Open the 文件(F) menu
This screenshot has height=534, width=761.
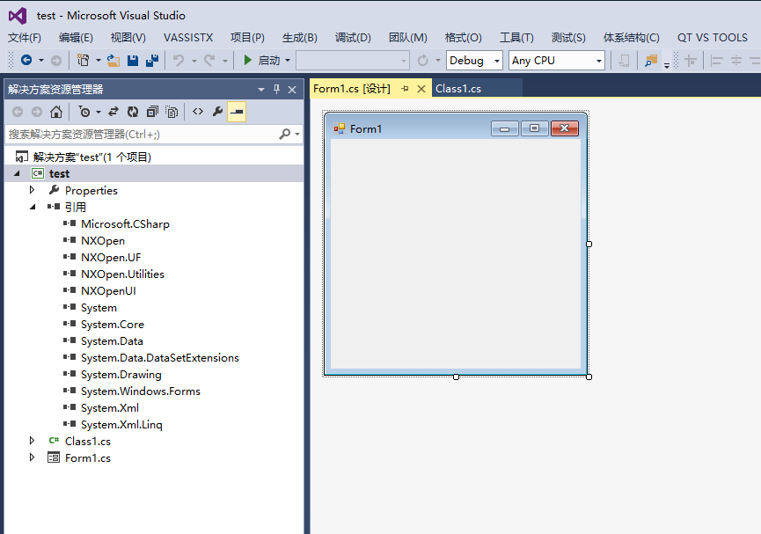click(x=25, y=38)
